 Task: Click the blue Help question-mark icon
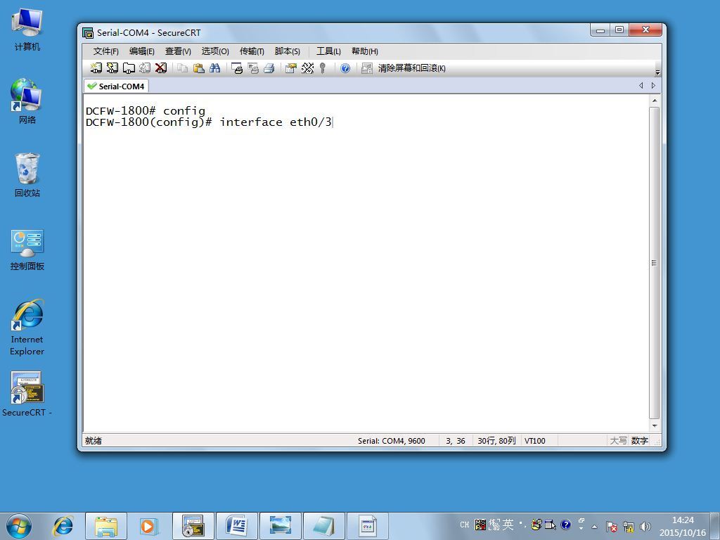345,68
